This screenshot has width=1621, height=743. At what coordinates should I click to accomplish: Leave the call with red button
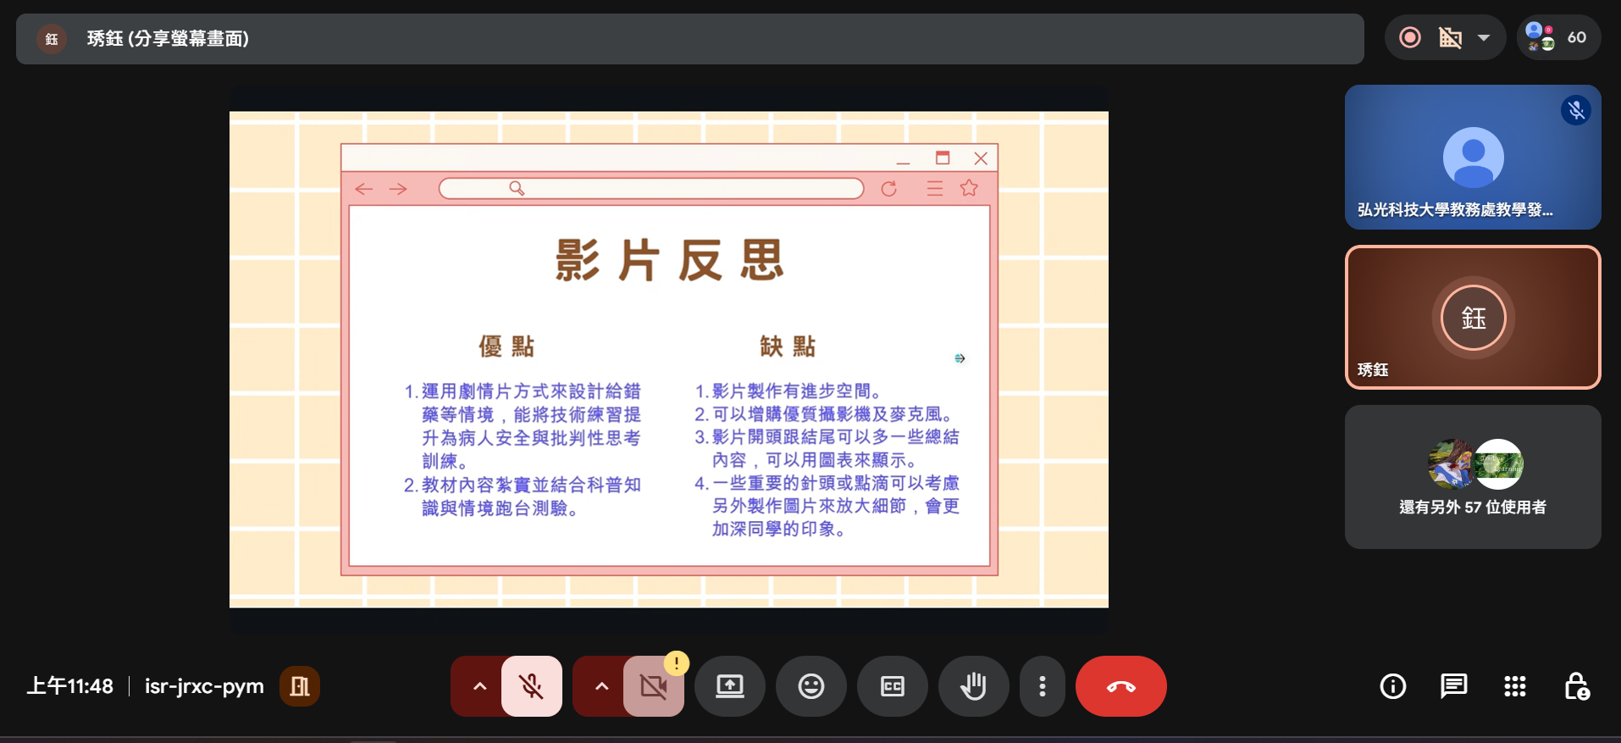click(x=1120, y=686)
